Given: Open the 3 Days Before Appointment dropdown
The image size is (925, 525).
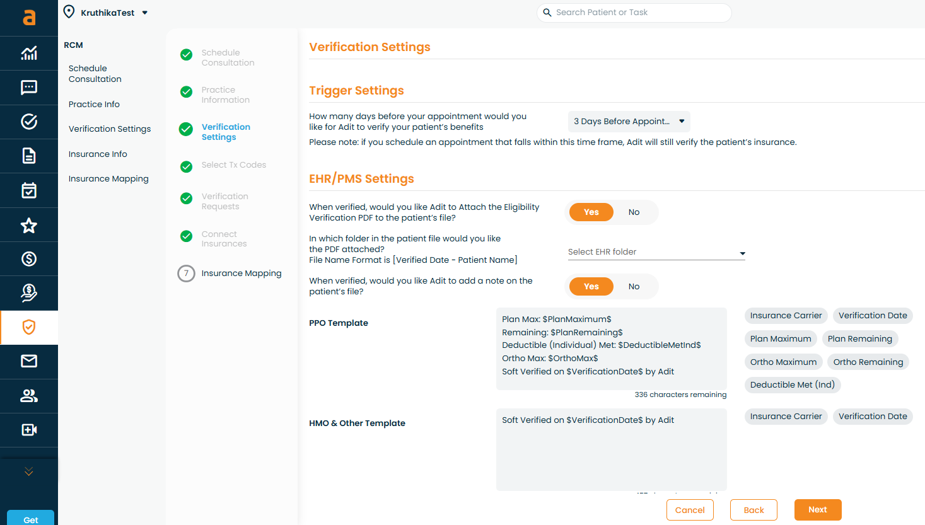Looking at the screenshot, I should coord(629,122).
